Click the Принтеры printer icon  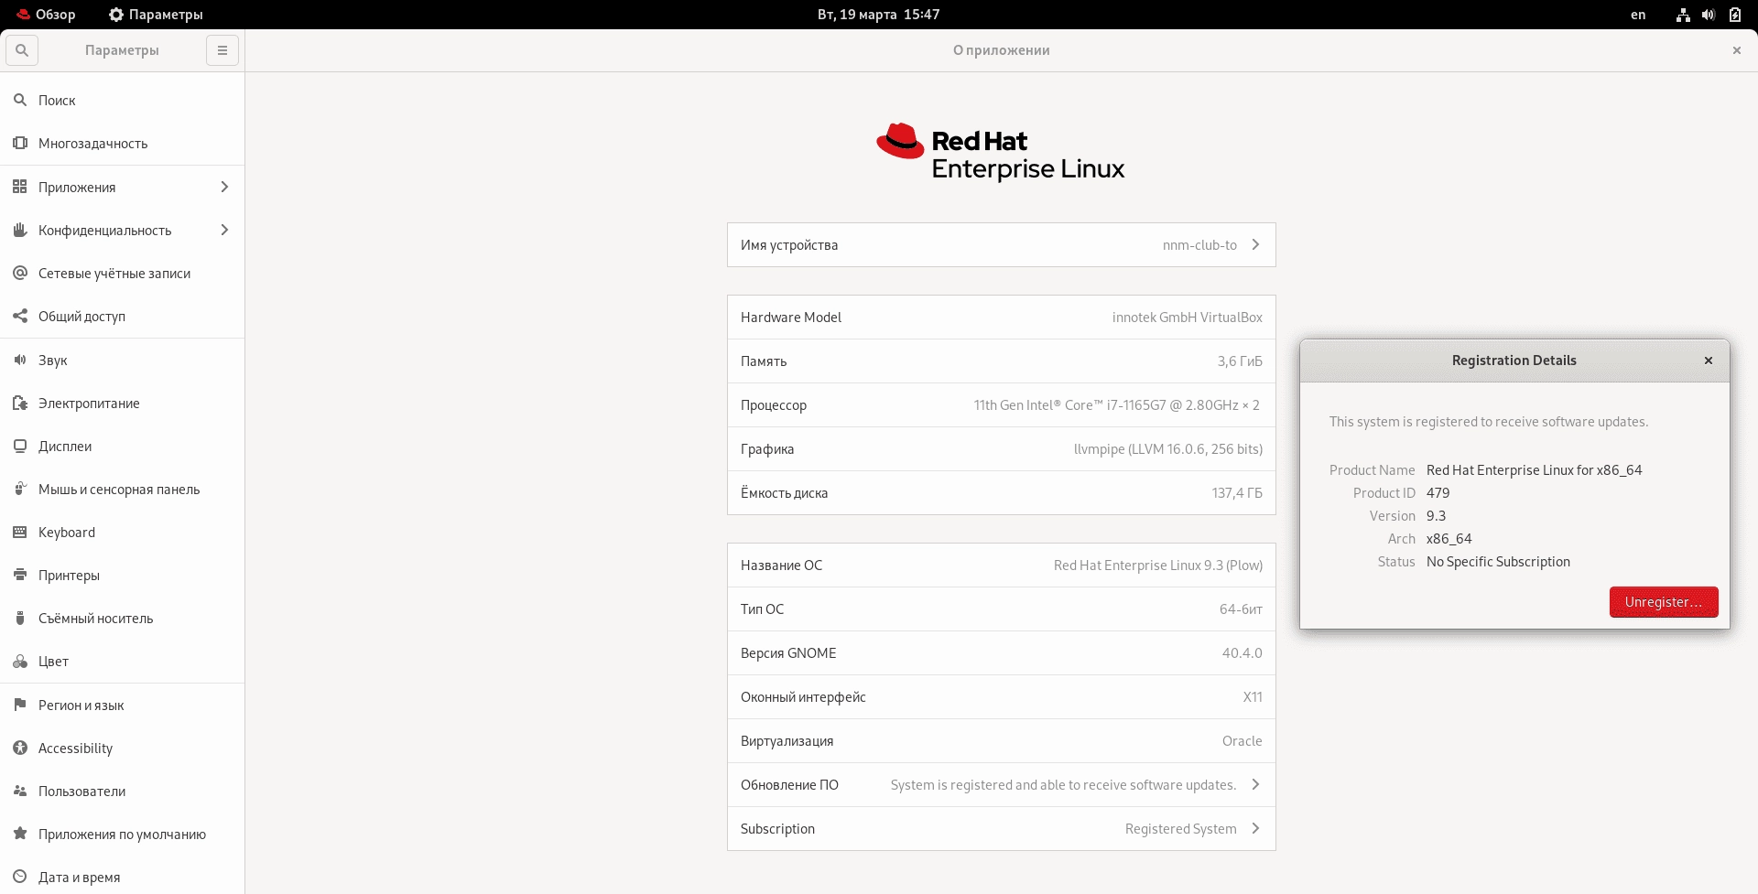(20, 575)
